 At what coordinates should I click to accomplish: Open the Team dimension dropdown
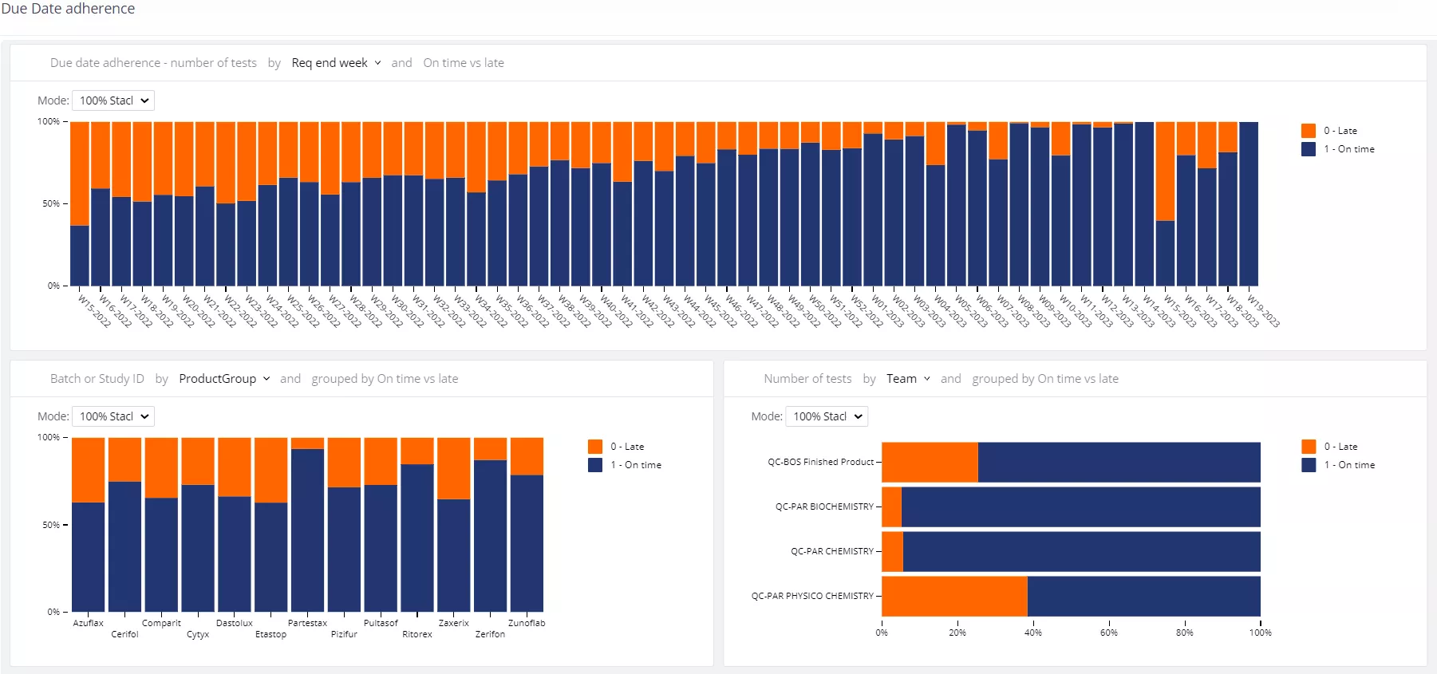(x=908, y=379)
